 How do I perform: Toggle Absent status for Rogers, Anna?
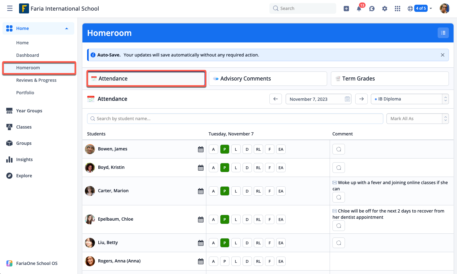pos(213,261)
